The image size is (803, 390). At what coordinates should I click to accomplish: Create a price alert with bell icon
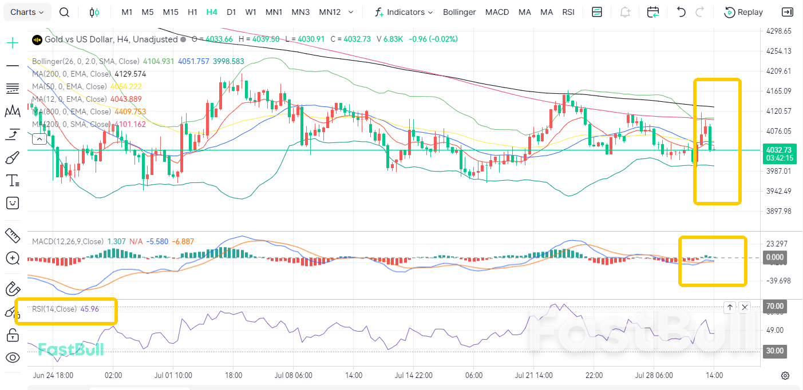625,12
